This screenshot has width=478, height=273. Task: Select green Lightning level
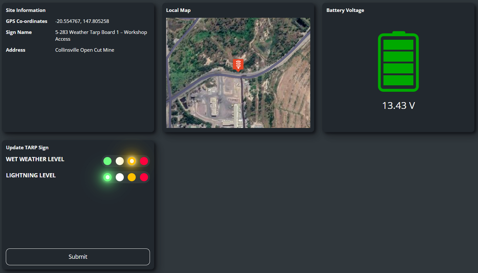(108, 177)
